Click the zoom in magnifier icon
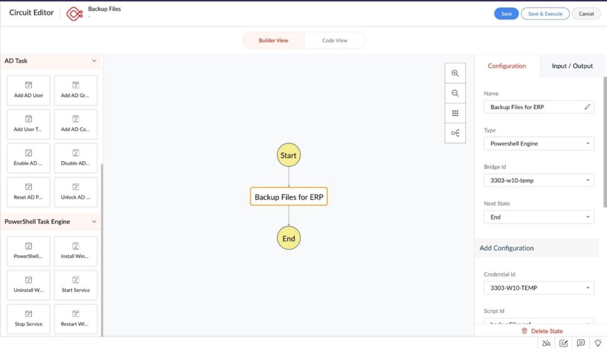Image resolution: width=607 pixels, height=349 pixels. click(x=455, y=73)
